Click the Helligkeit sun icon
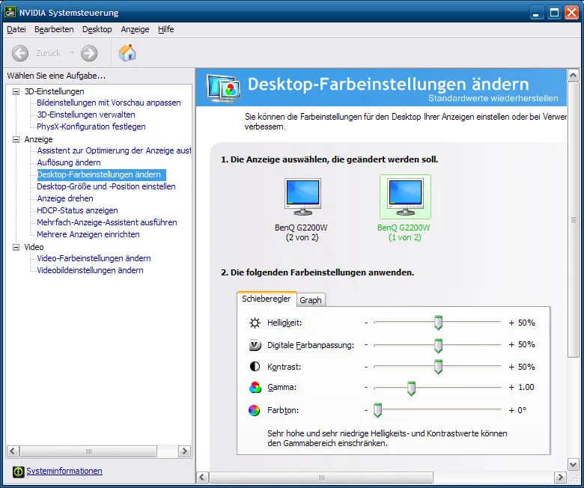 255,323
